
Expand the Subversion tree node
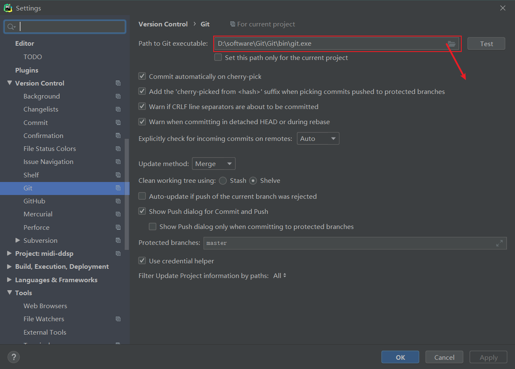[18, 240]
